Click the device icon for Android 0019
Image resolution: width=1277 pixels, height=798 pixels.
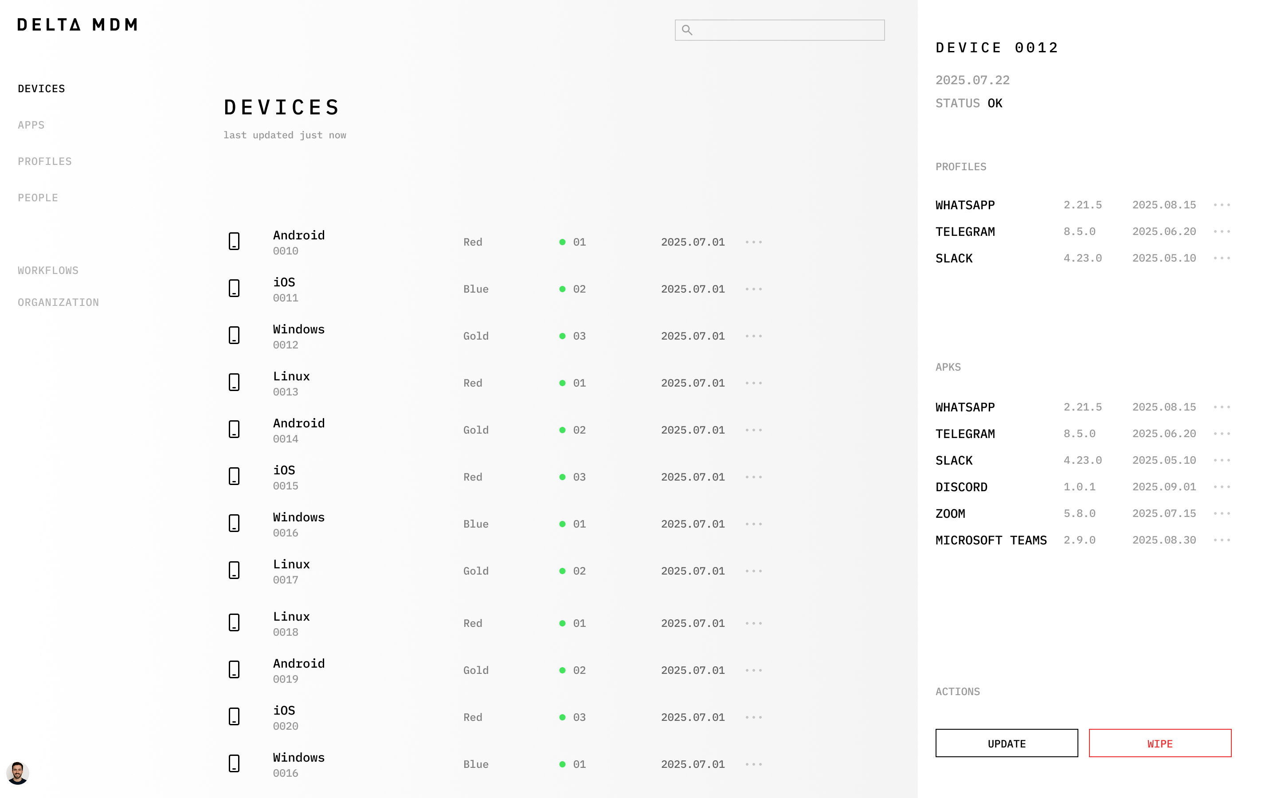[234, 670]
